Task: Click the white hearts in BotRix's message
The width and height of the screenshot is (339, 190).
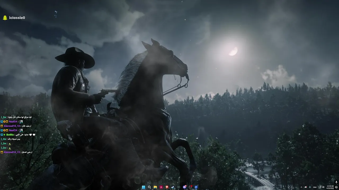Action: click(32, 135)
